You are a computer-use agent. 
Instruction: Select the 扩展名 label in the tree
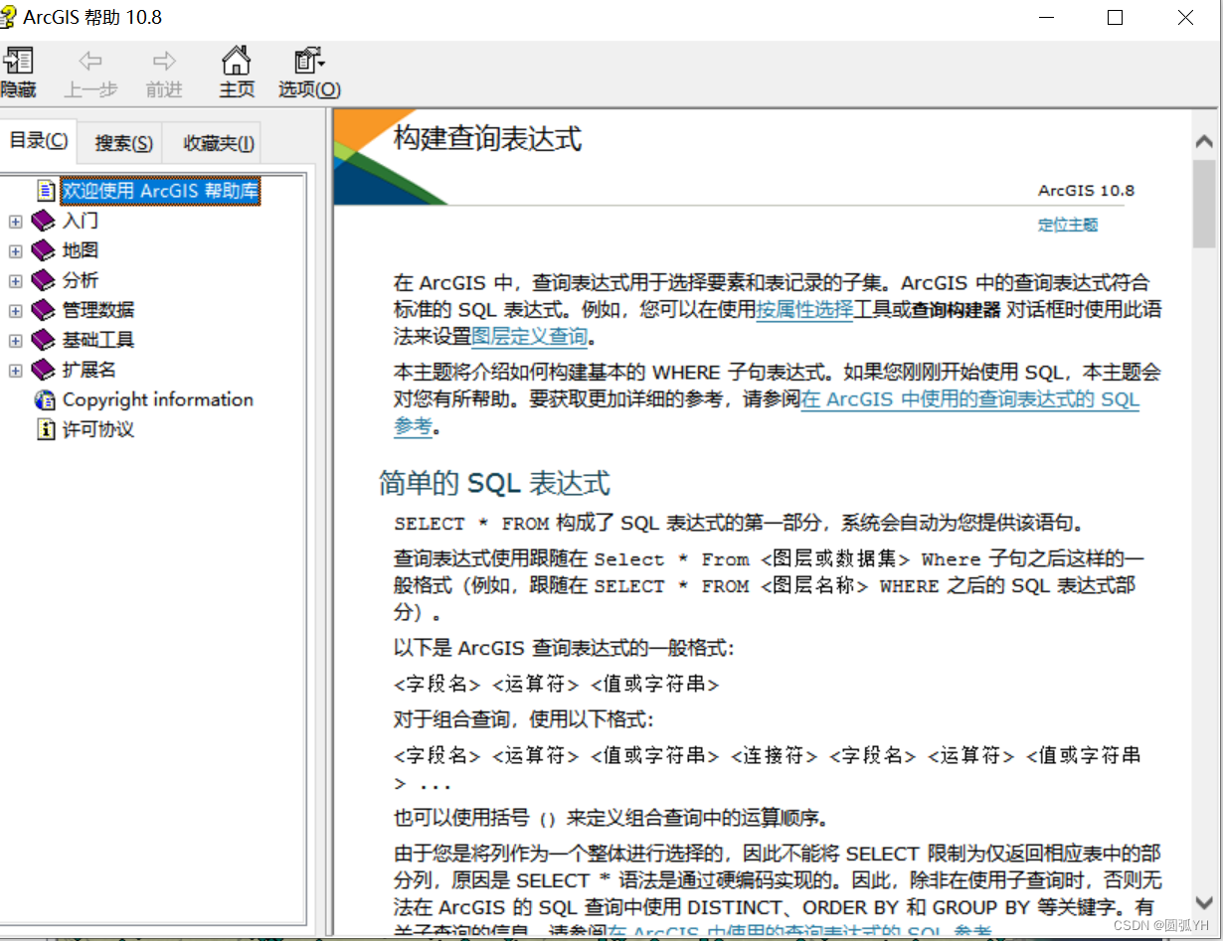(89, 370)
